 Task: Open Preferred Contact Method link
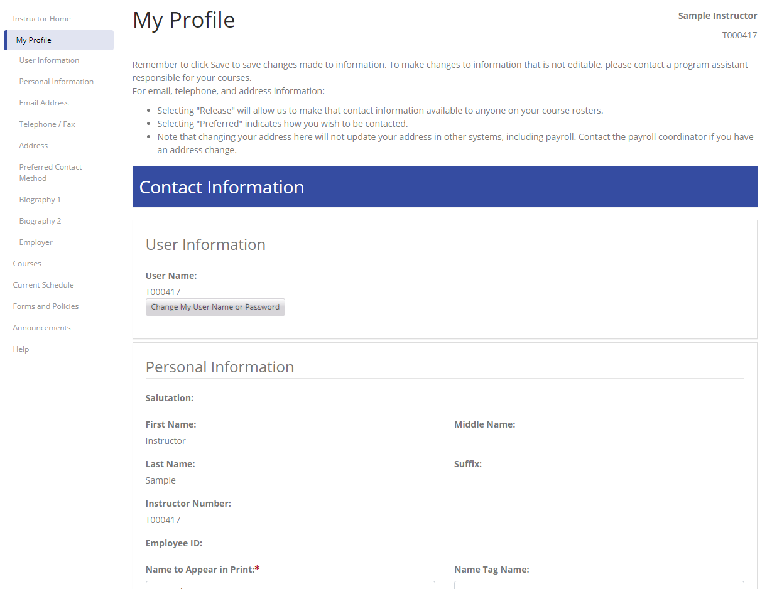pos(50,173)
